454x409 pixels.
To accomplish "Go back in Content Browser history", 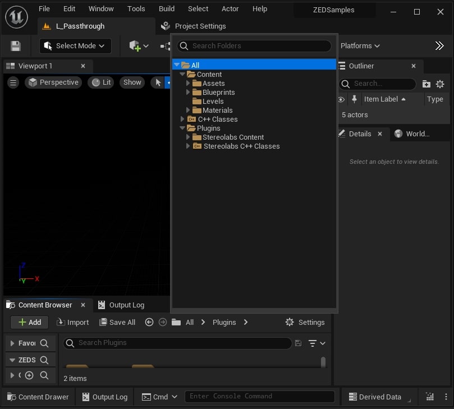I will pyautogui.click(x=149, y=322).
